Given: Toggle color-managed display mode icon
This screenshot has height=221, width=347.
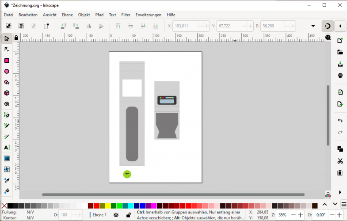Looking at the screenshot, I should (x=328, y=195).
